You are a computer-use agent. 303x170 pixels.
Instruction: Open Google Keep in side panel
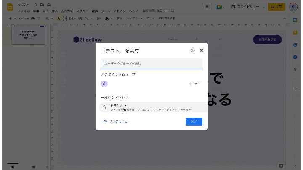[x=295, y=32]
